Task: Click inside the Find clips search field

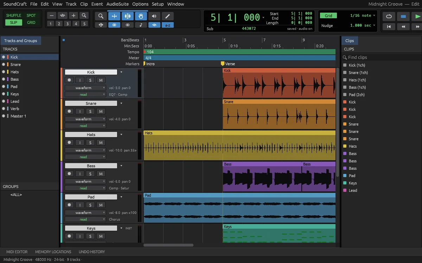Action: pyautogui.click(x=381, y=58)
